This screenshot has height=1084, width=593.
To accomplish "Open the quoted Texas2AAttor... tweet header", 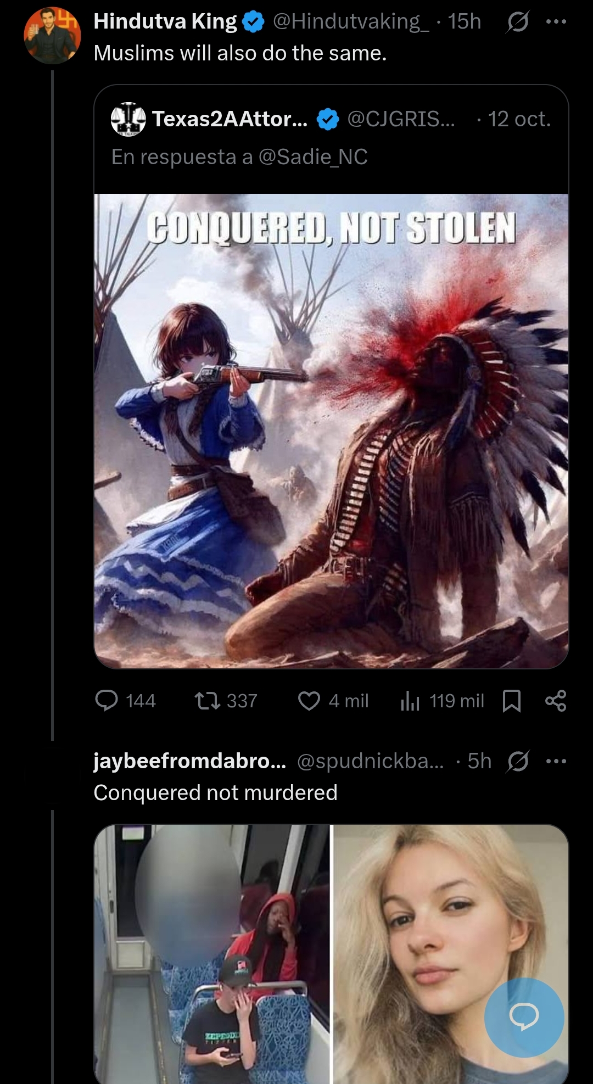I will [x=331, y=119].
